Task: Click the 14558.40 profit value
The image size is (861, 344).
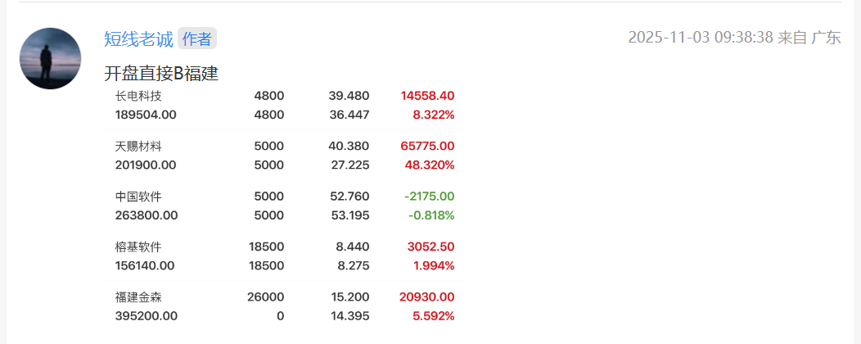Action: (x=428, y=96)
